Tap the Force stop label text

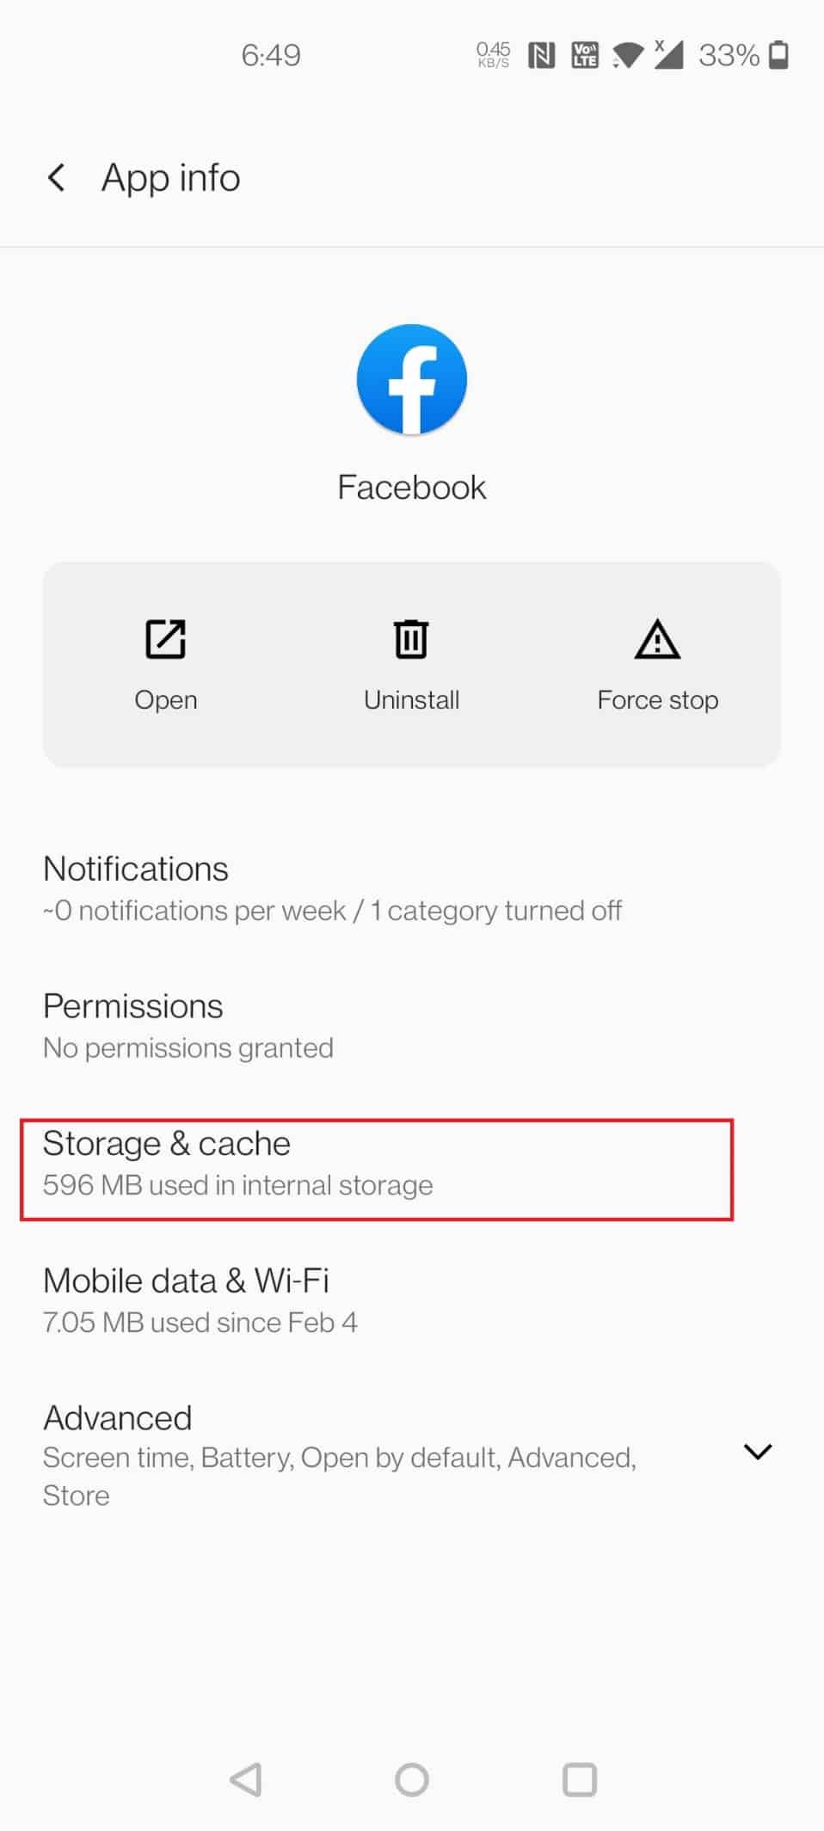pyautogui.click(x=658, y=700)
